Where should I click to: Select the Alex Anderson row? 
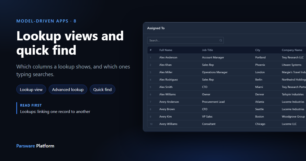tap(227, 57)
